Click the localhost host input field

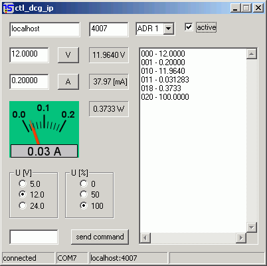tap(44, 29)
